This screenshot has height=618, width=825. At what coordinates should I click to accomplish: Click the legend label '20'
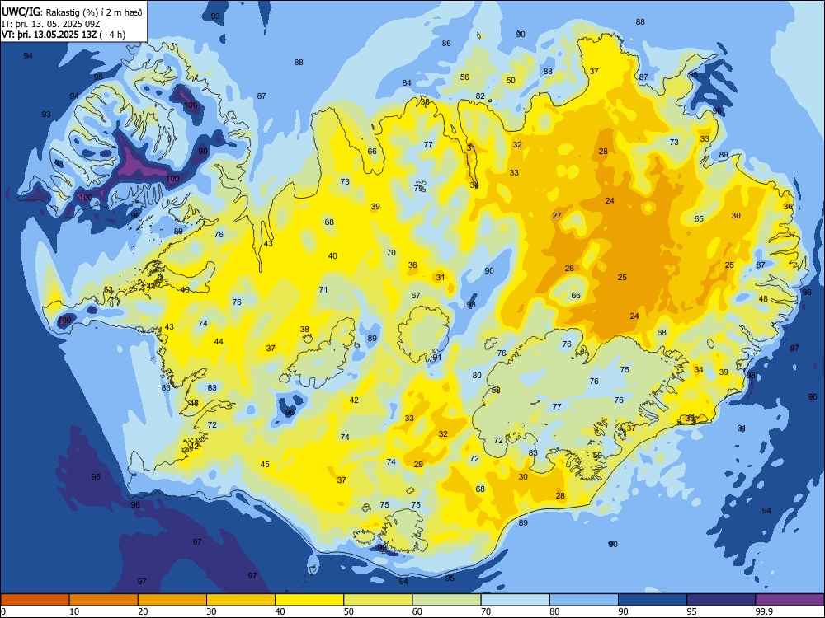pyautogui.click(x=143, y=611)
